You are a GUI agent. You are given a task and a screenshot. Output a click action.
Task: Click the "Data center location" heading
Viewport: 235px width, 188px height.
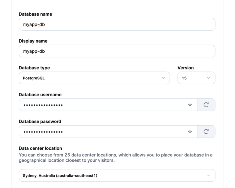click(x=40, y=148)
